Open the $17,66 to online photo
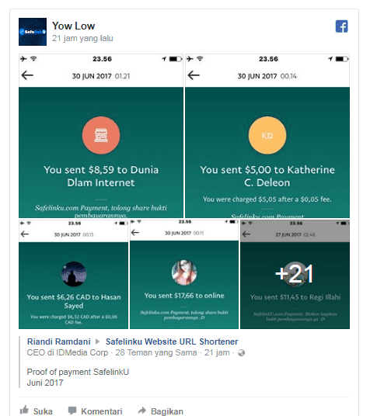Screen dimensions: 377x416 click(184, 274)
